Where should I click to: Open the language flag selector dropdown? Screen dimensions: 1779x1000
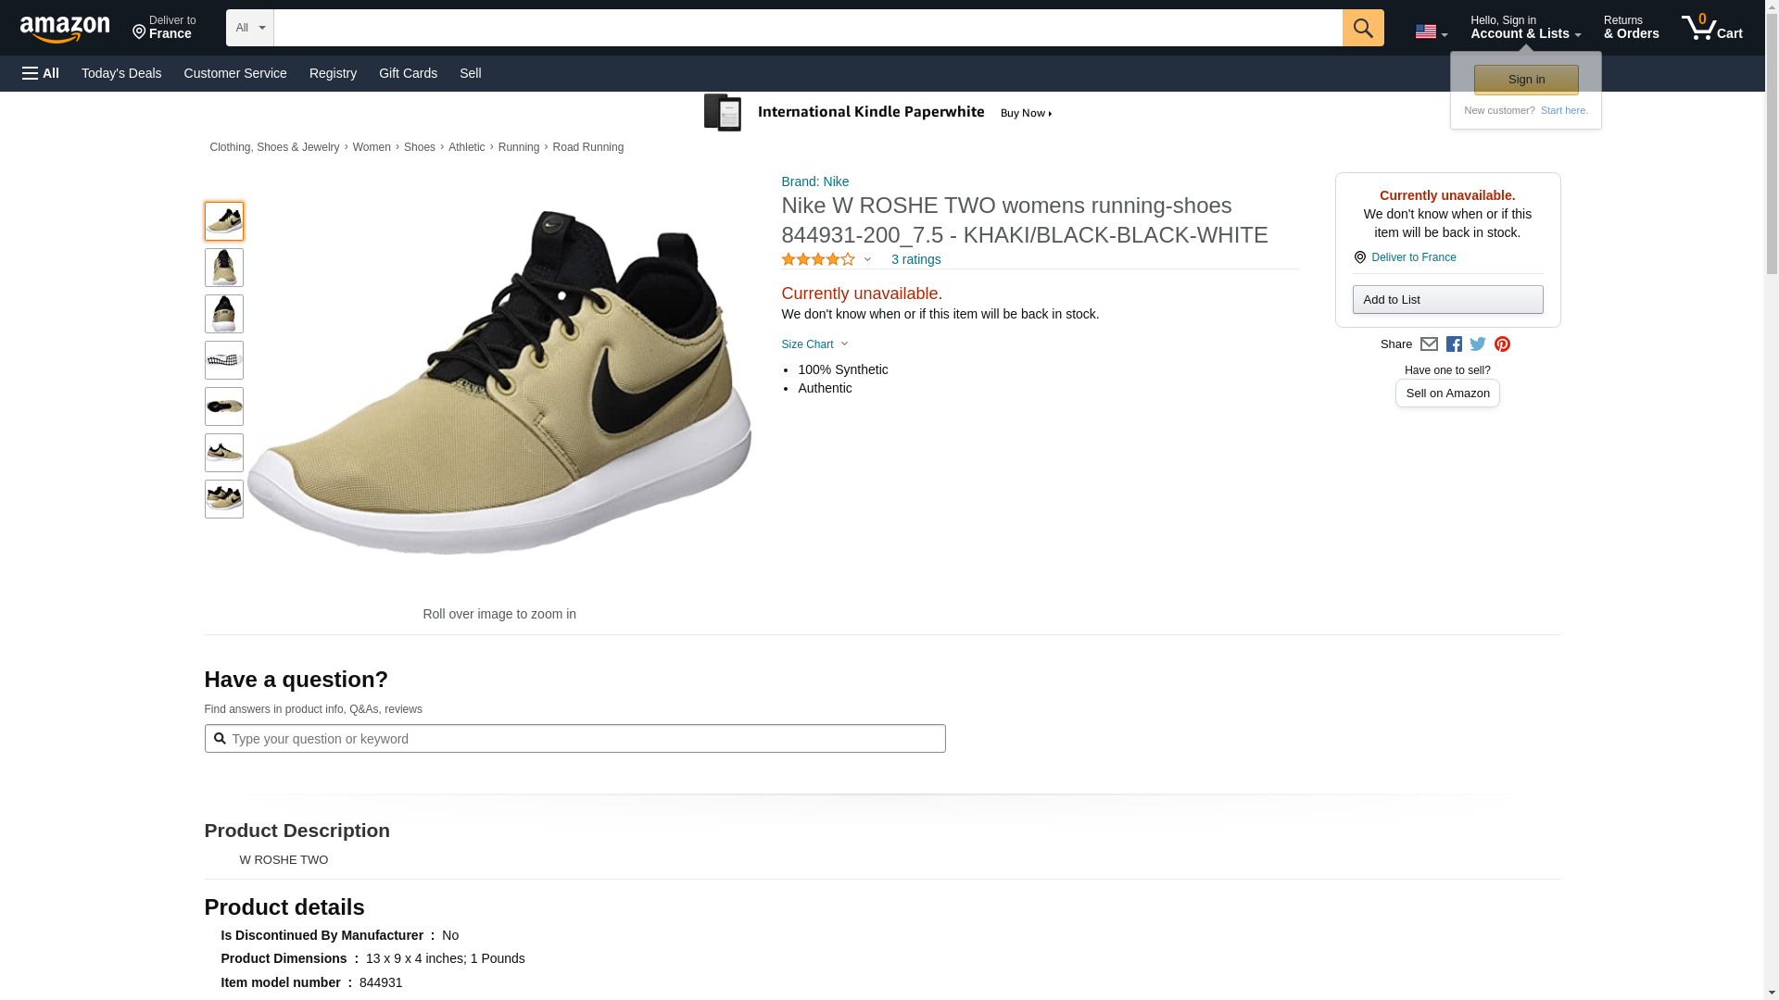[1431, 31]
